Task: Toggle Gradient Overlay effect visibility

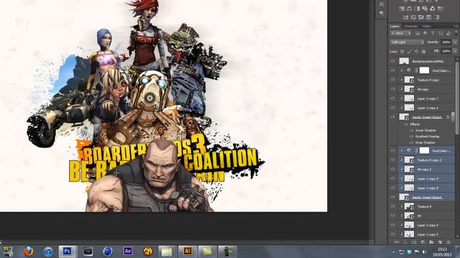Action: click(411, 137)
